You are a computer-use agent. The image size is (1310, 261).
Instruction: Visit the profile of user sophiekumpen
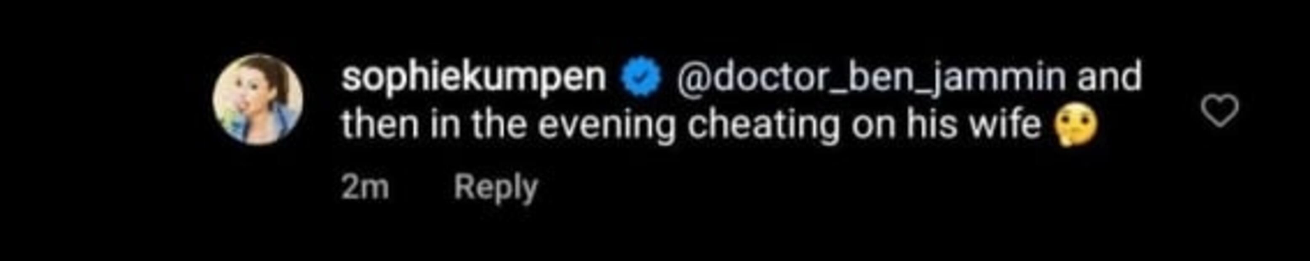[474, 79]
